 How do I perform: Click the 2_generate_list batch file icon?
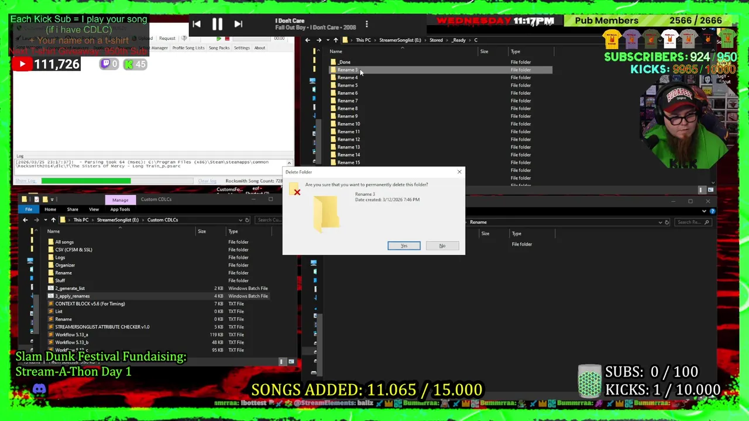pyautogui.click(x=51, y=288)
